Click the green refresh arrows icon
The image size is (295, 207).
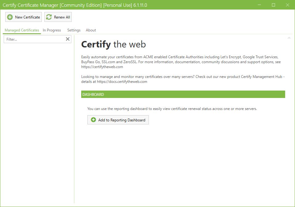pos(49,17)
